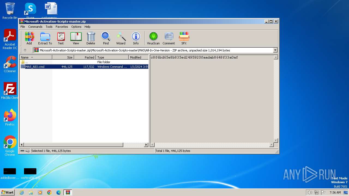This screenshot has width=349, height=196.
Task: Sort by Packed column header
Action: click(x=85, y=57)
